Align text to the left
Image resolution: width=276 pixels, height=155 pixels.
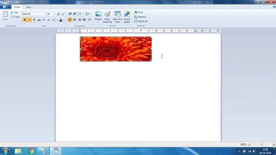point(70,20)
